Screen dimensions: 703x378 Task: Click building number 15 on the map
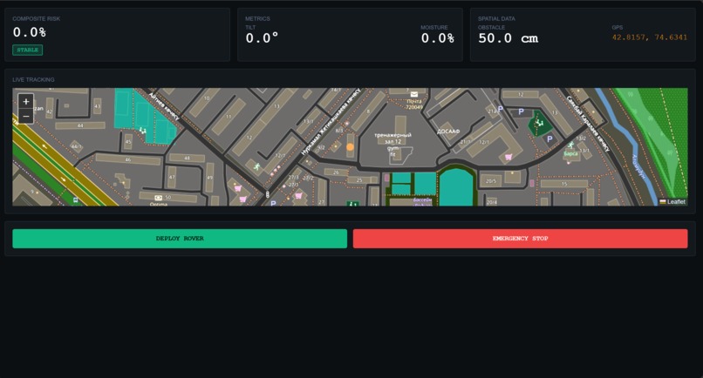564,184
